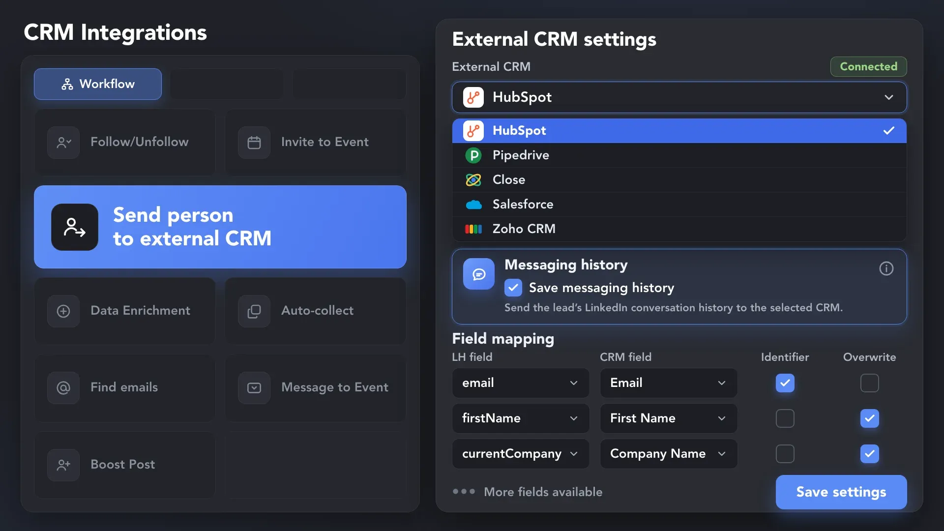
Task: Click the Overwrite column header
Action: click(x=869, y=357)
